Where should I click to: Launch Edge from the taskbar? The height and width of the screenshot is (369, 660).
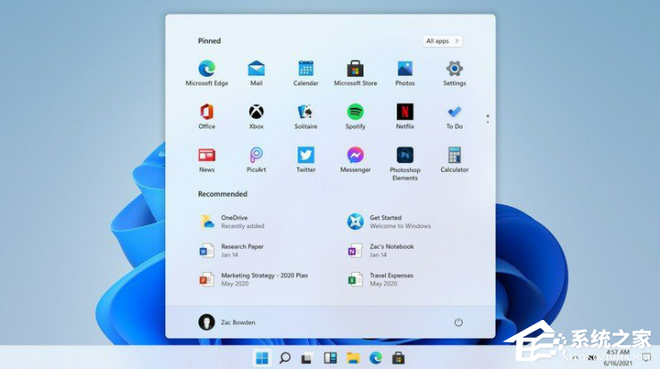coord(375,358)
